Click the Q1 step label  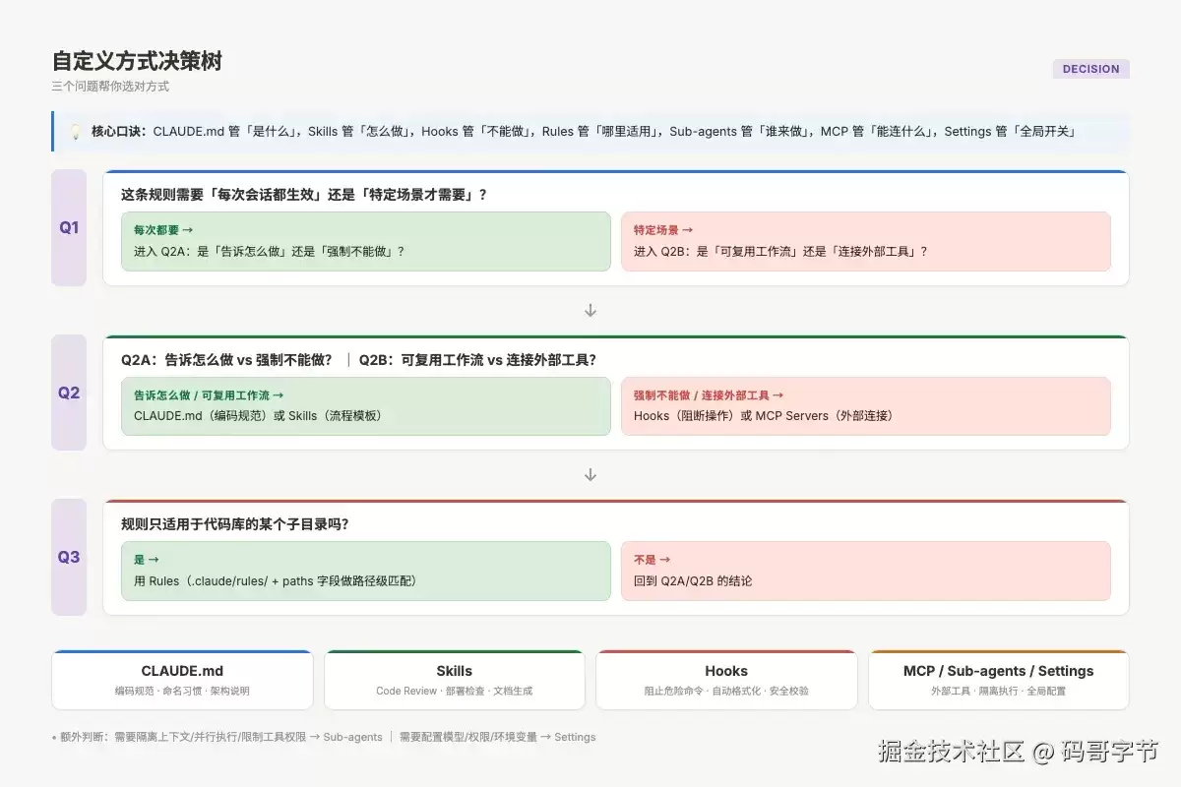pos(69,227)
